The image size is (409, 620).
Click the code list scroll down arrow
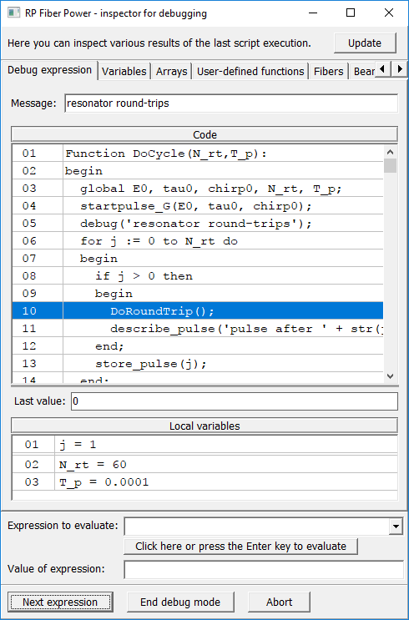tap(390, 376)
